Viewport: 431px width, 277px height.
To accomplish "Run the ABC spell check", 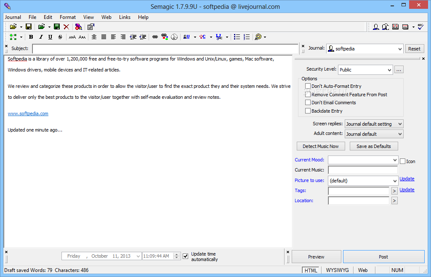I will tap(420, 26).
